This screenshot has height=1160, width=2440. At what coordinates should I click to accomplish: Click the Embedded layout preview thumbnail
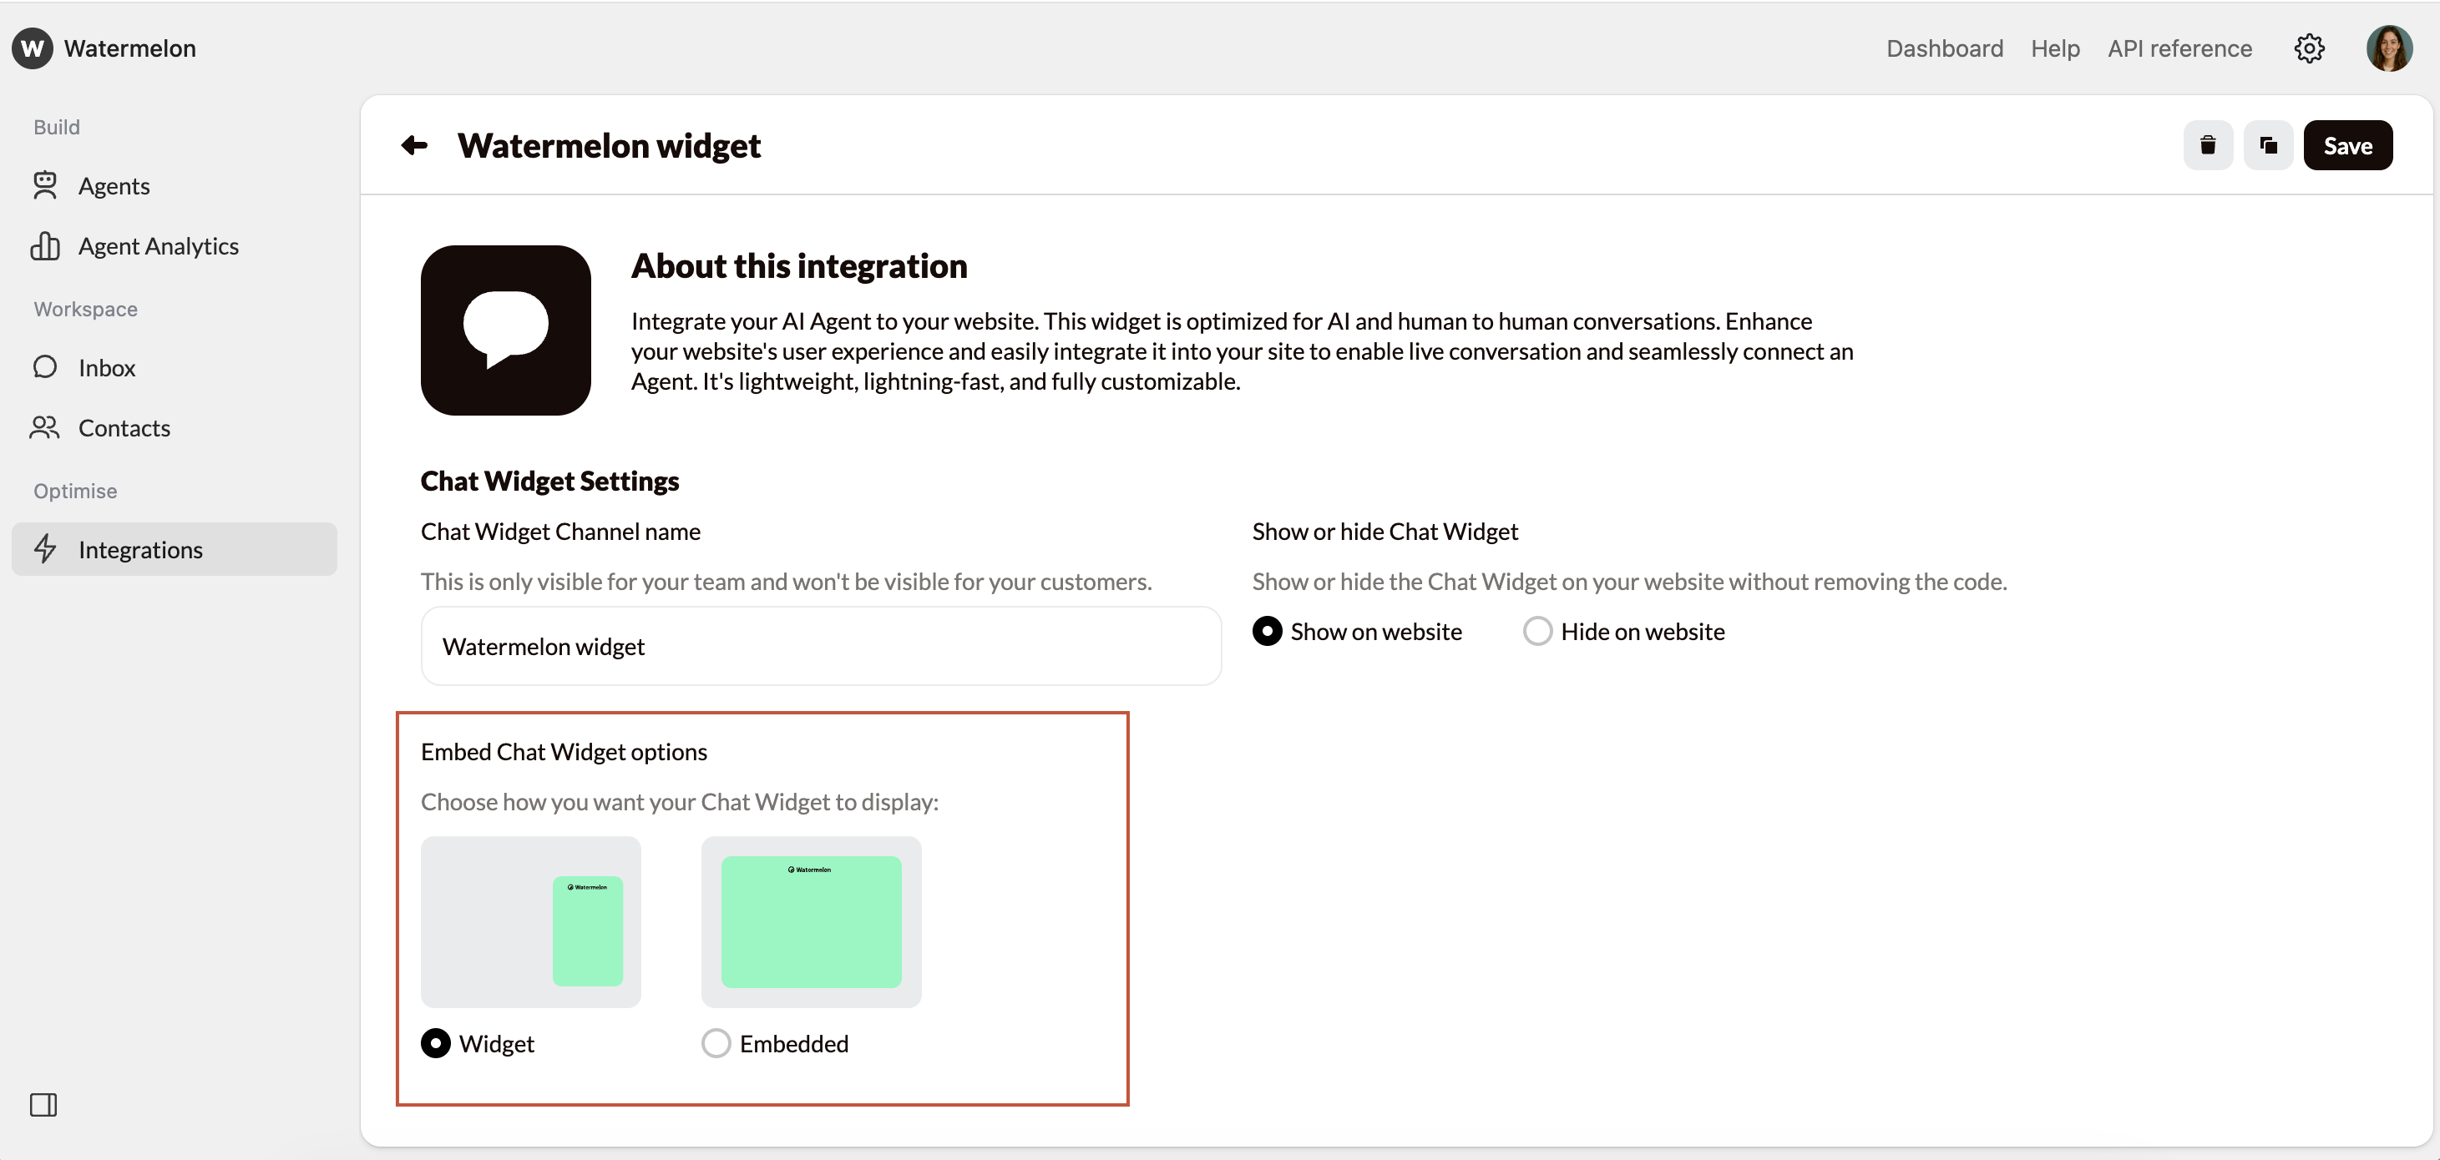[x=811, y=921]
